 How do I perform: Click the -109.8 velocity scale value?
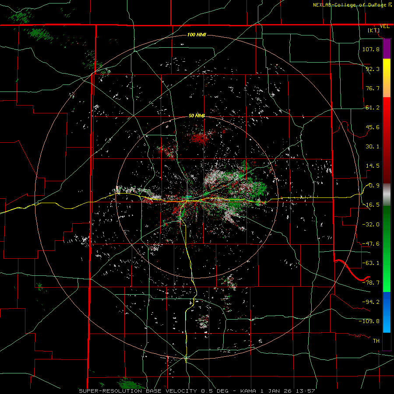(x=369, y=321)
